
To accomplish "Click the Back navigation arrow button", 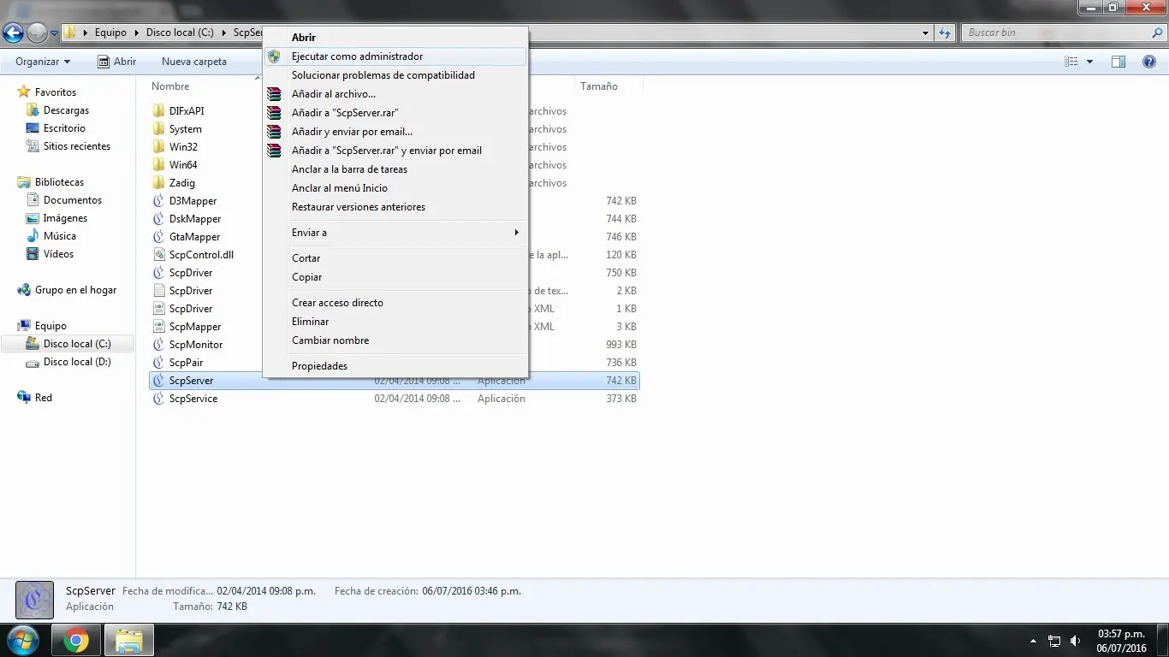I will click(x=13, y=33).
